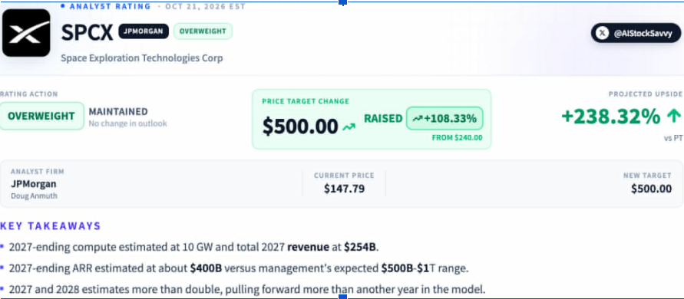Click the CURRENT PRICE label

coord(344,176)
